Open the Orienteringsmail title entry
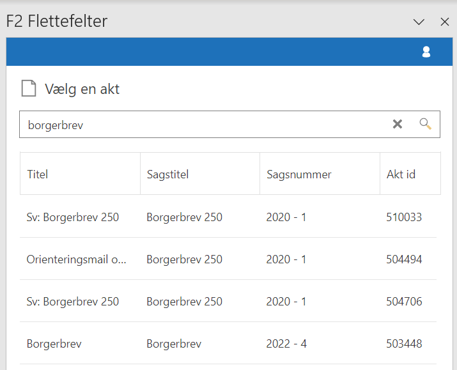Image resolution: width=457 pixels, height=370 pixels. coord(76,259)
